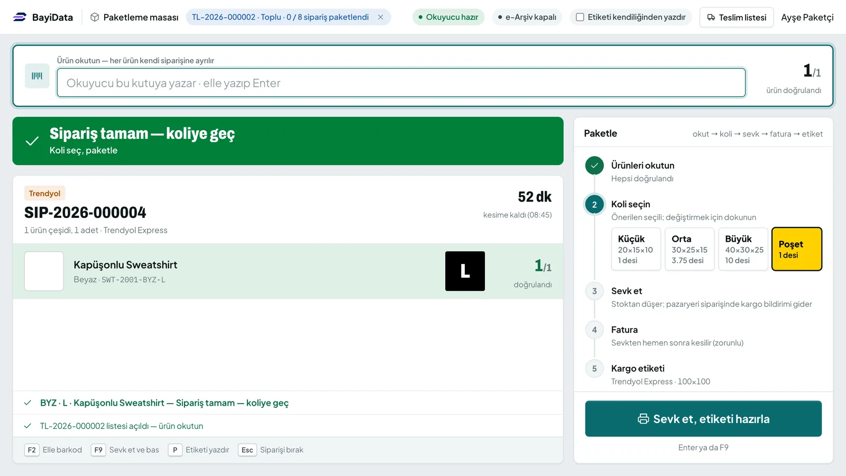Select the Küçük 20×15×10 box

pos(636,249)
